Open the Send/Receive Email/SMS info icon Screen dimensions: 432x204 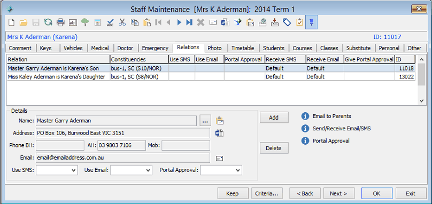(x=305, y=128)
